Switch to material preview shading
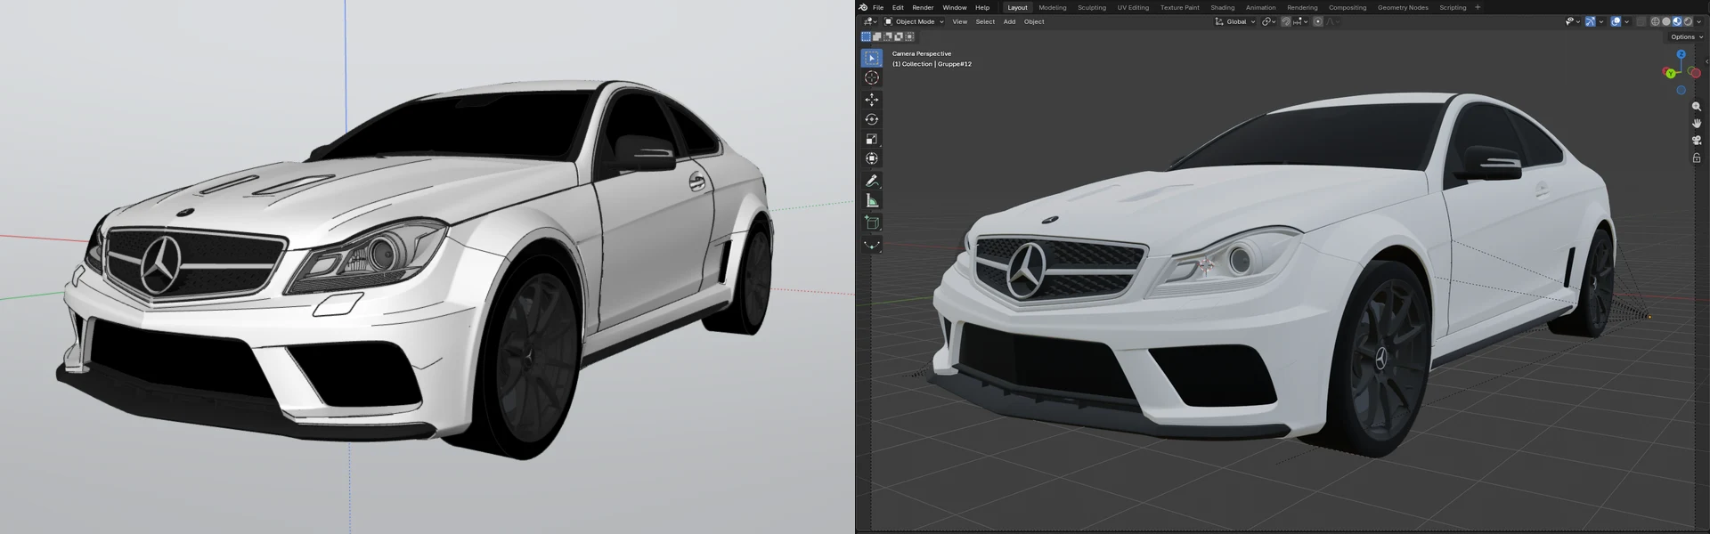 tap(1677, 21)
